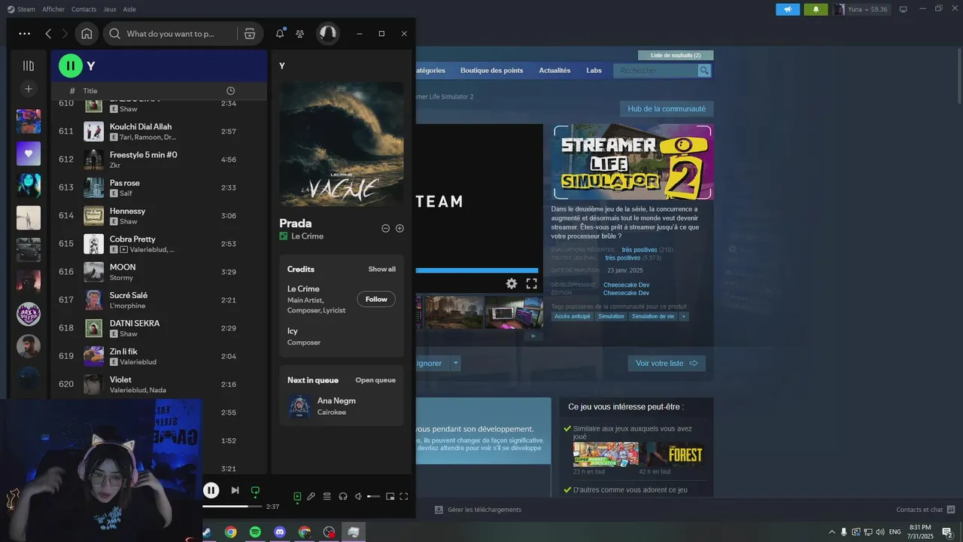Screen dimensions: 963x542
Task: Open the Spotify profile avatar
Action: point(327,33)
